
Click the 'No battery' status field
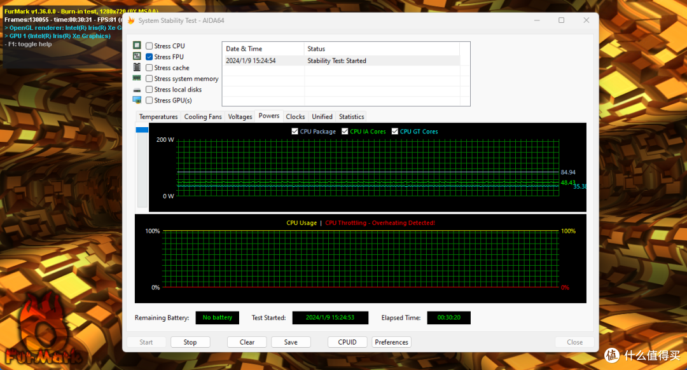pos(218,317)
